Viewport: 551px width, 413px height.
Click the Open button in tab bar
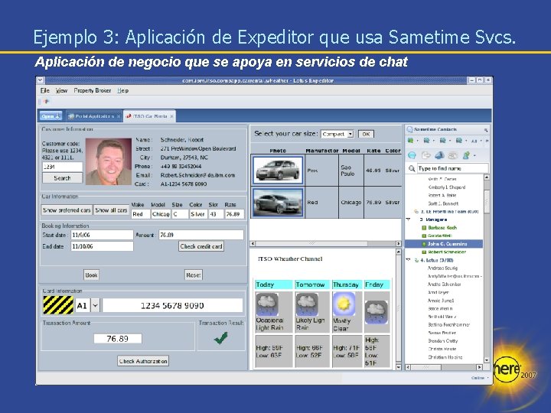tap(51, 116)
